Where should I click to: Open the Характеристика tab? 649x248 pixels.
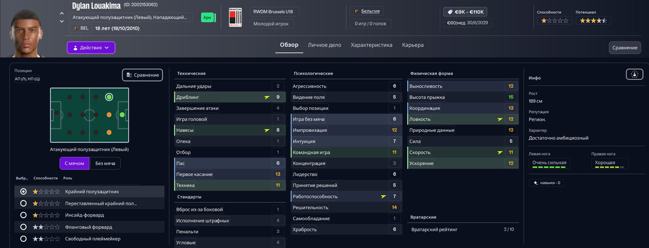coord(372,45)
